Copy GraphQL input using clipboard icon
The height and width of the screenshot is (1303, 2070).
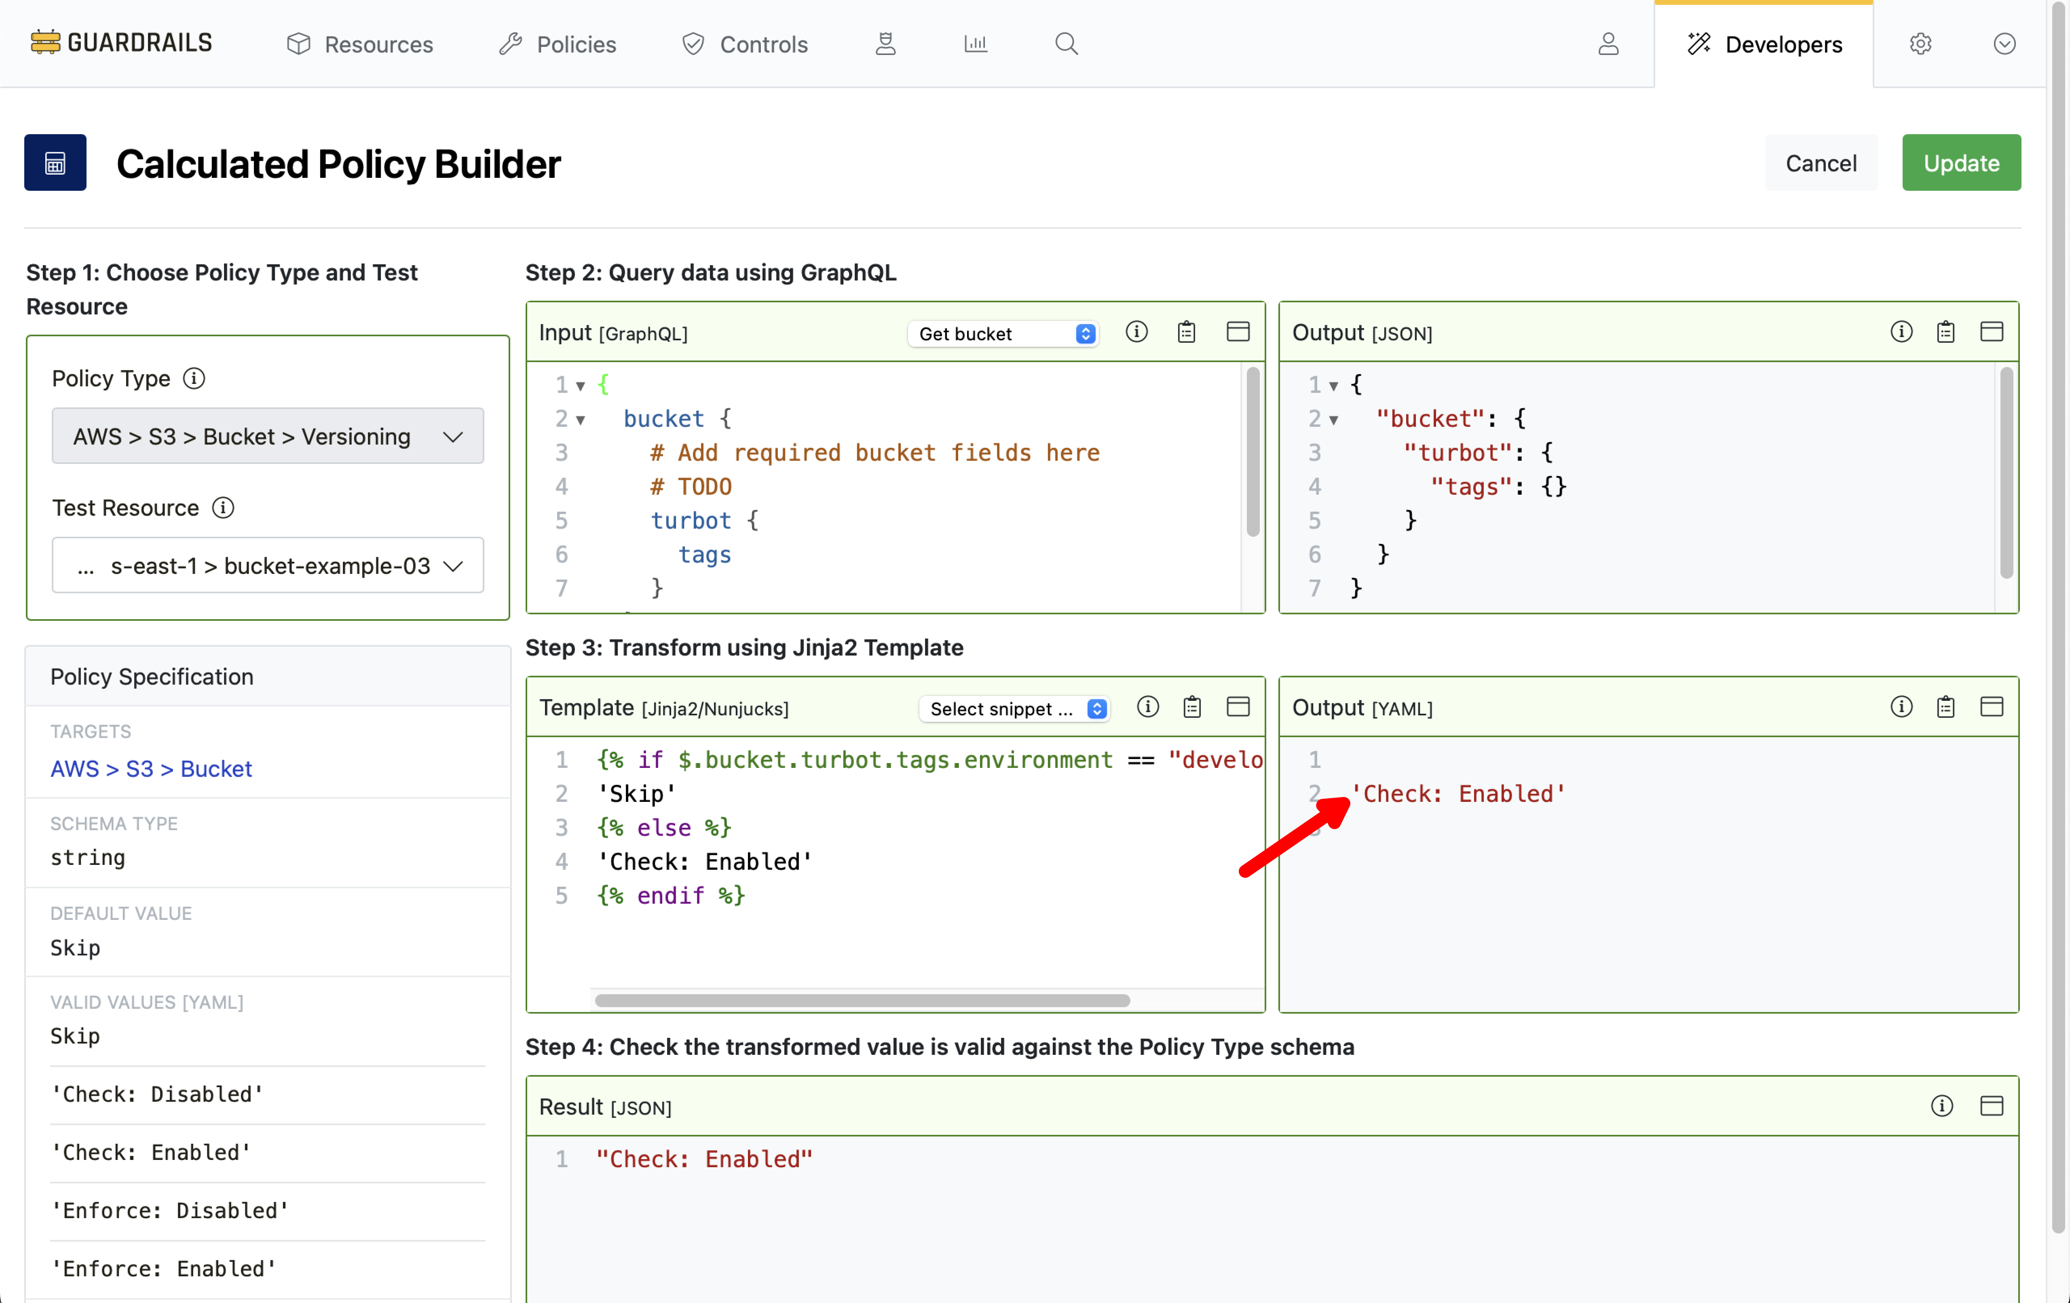click(x=1186, y=333)
